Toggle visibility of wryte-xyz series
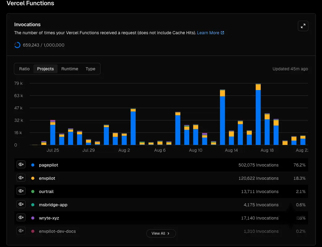Viewport: 322px width, 247px height. coord(21,217)
